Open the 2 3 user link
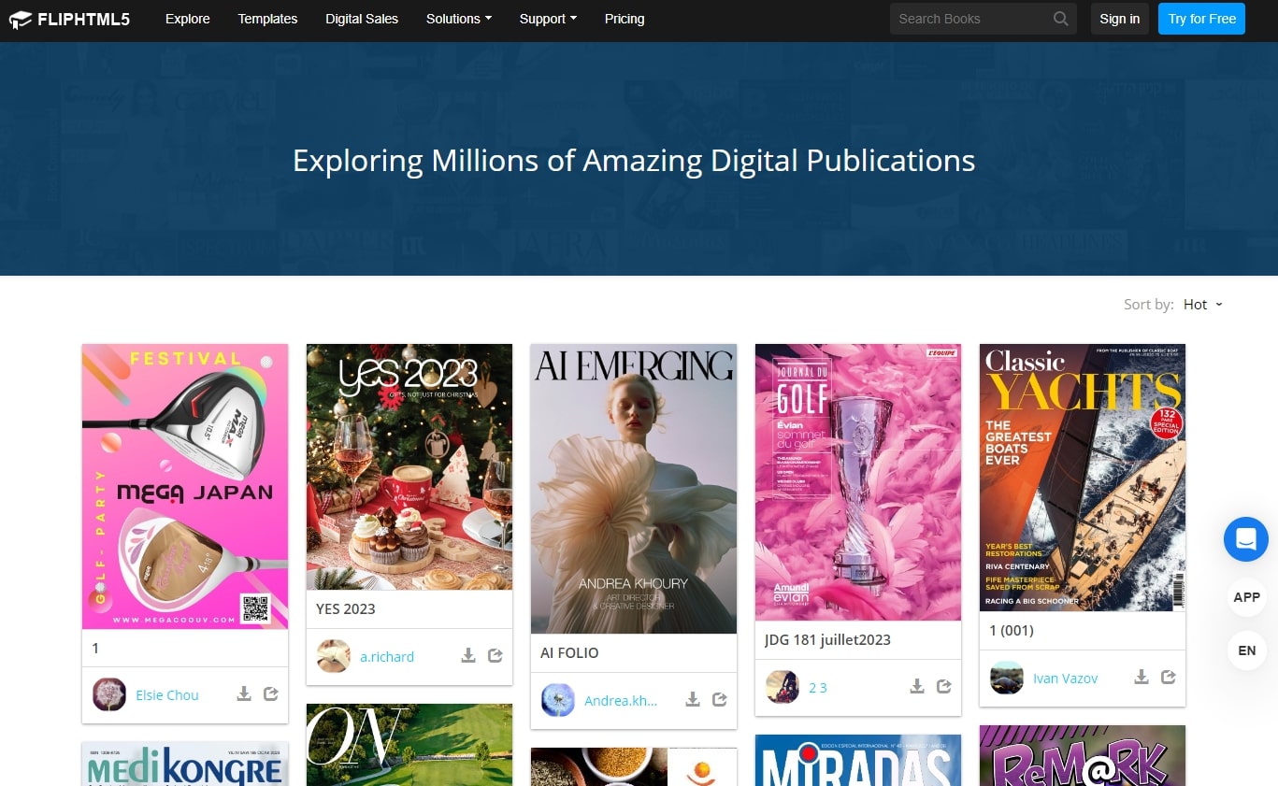Viewport: 1278px width, 786px height. coord(818,688)
